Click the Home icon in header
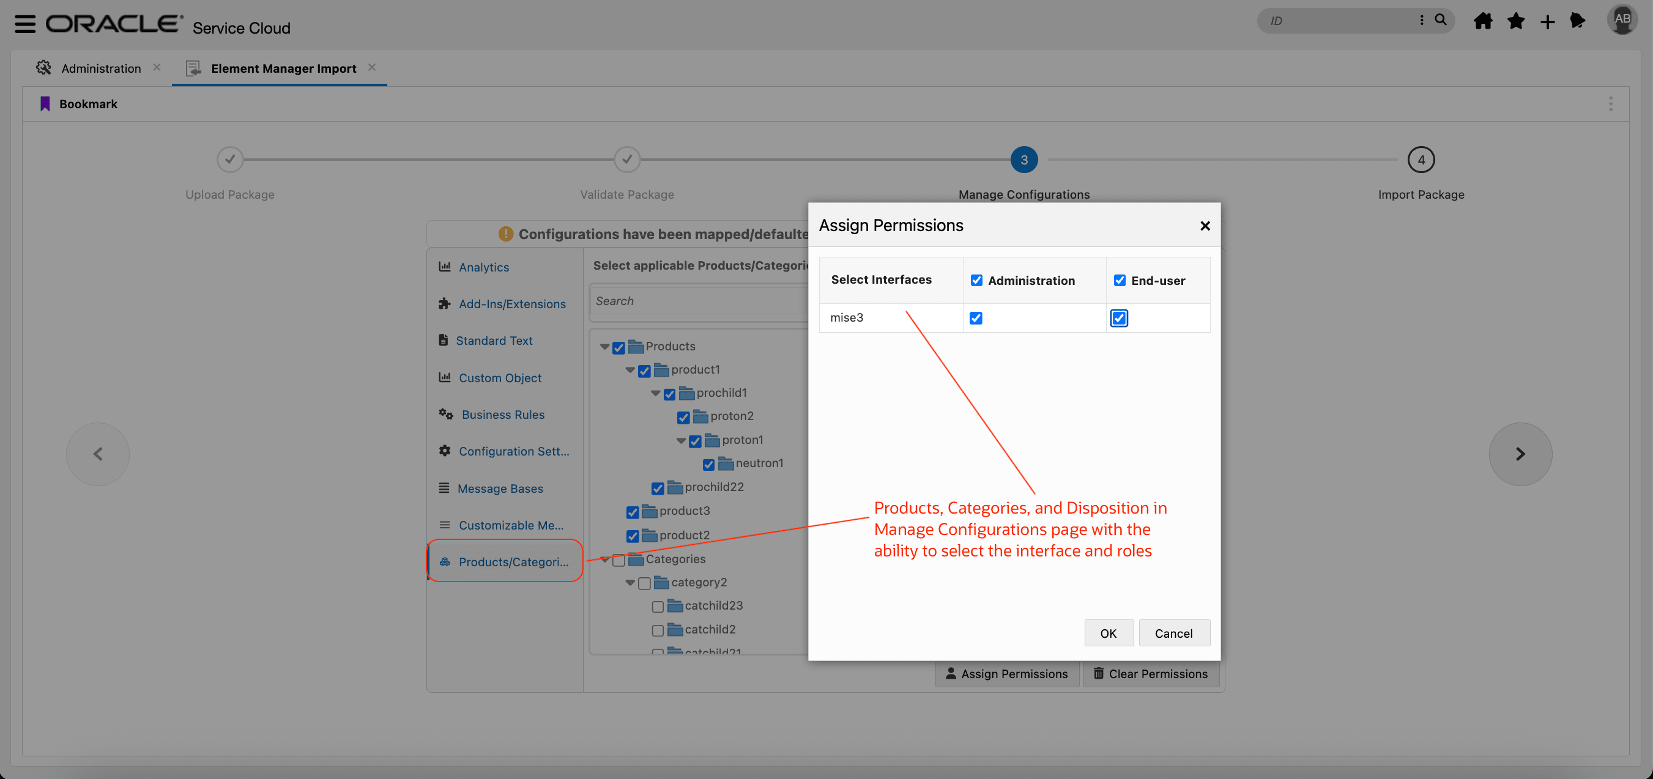The height and width of the screenshot is (779, 1653). click(x=1483, y=21)
